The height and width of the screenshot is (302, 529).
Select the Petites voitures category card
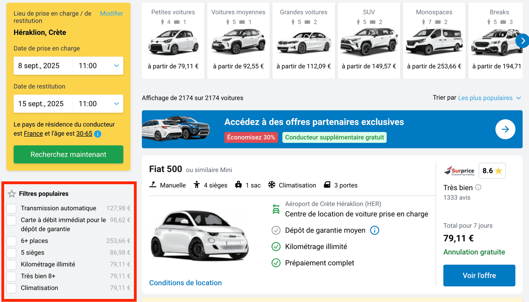[x=173, y=40]
